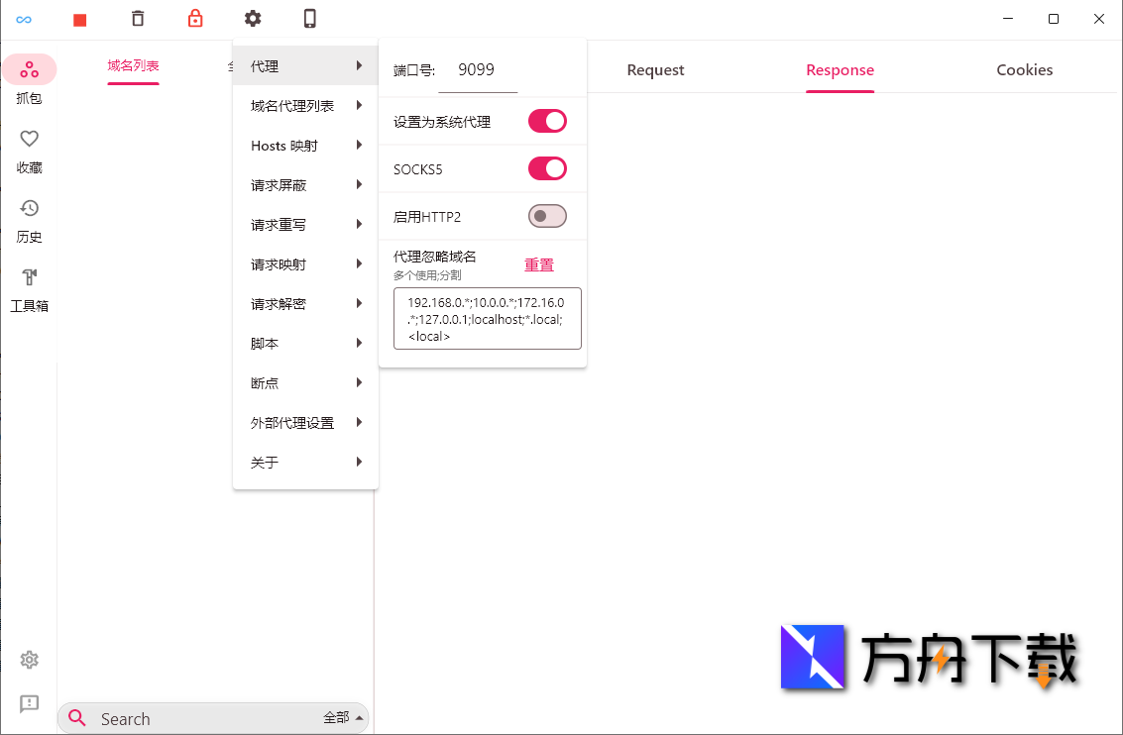Click the infinity app logo

point(24,19)
